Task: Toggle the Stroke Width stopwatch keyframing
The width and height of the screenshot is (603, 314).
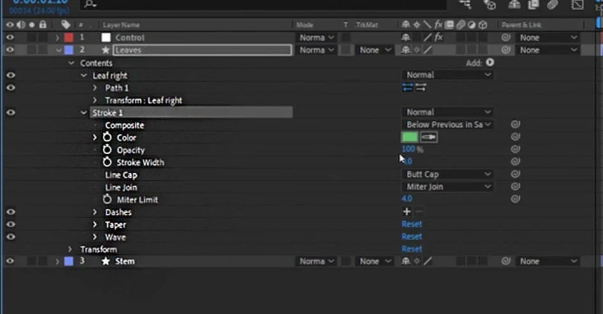Action: [107, 162]
